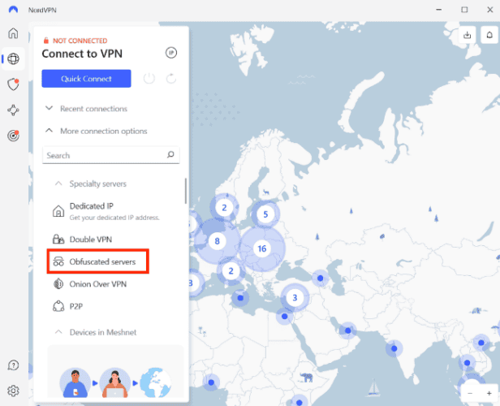The width and height of the screenshot is (500, 406).
Task: Maximize the NordVPN window
Action: [464, 10]
